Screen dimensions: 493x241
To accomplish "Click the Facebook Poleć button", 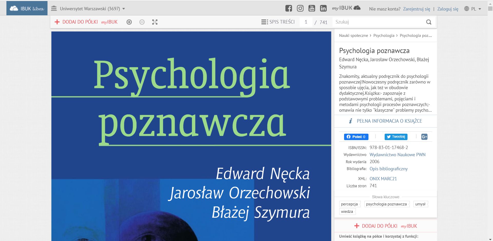I will 356,137.
